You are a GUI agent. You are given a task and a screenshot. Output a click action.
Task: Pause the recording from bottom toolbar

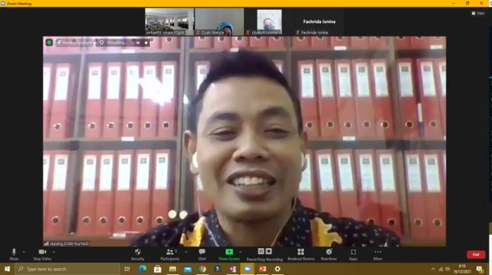[261, 251]
